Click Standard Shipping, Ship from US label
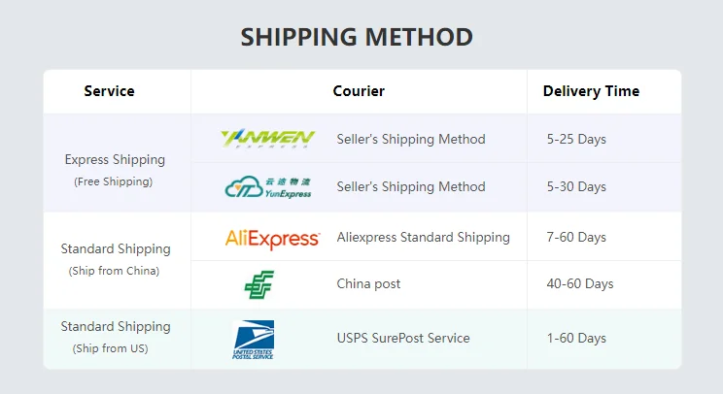This screenshot has height=394, width=723. pos(115,327)
